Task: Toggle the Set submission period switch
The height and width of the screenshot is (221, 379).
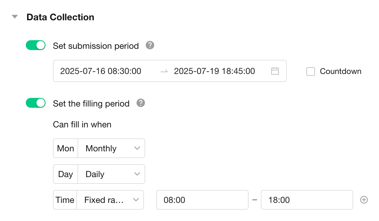Action: click(36, 45)
